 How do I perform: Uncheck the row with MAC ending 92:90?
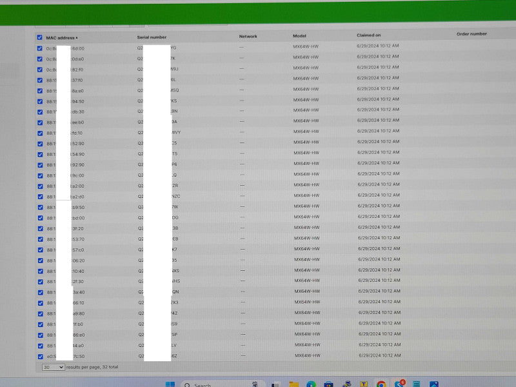click(x=40, y=165)
